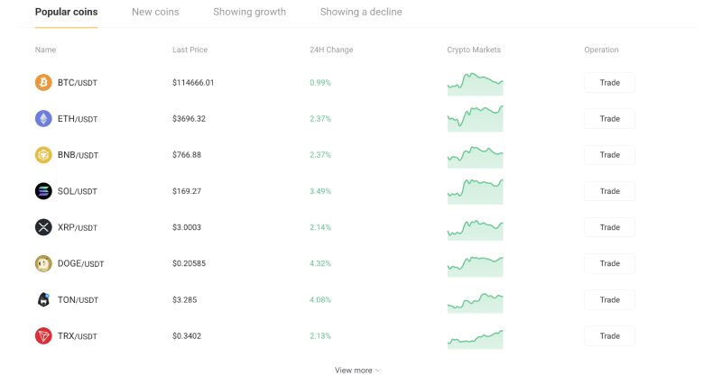Select the Popular coins tab

(66, 13)
